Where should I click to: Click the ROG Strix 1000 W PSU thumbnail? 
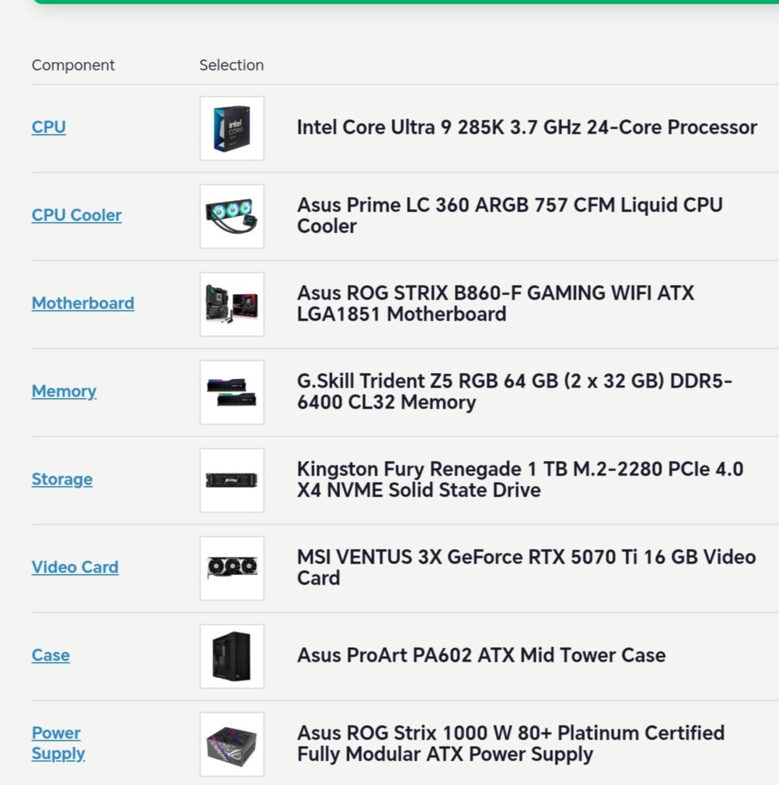232,744
